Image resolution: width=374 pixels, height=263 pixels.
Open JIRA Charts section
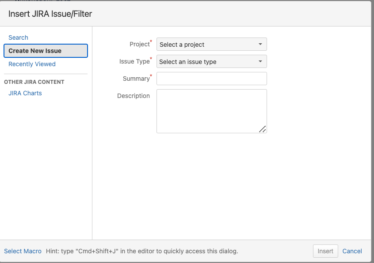(25, 93)
